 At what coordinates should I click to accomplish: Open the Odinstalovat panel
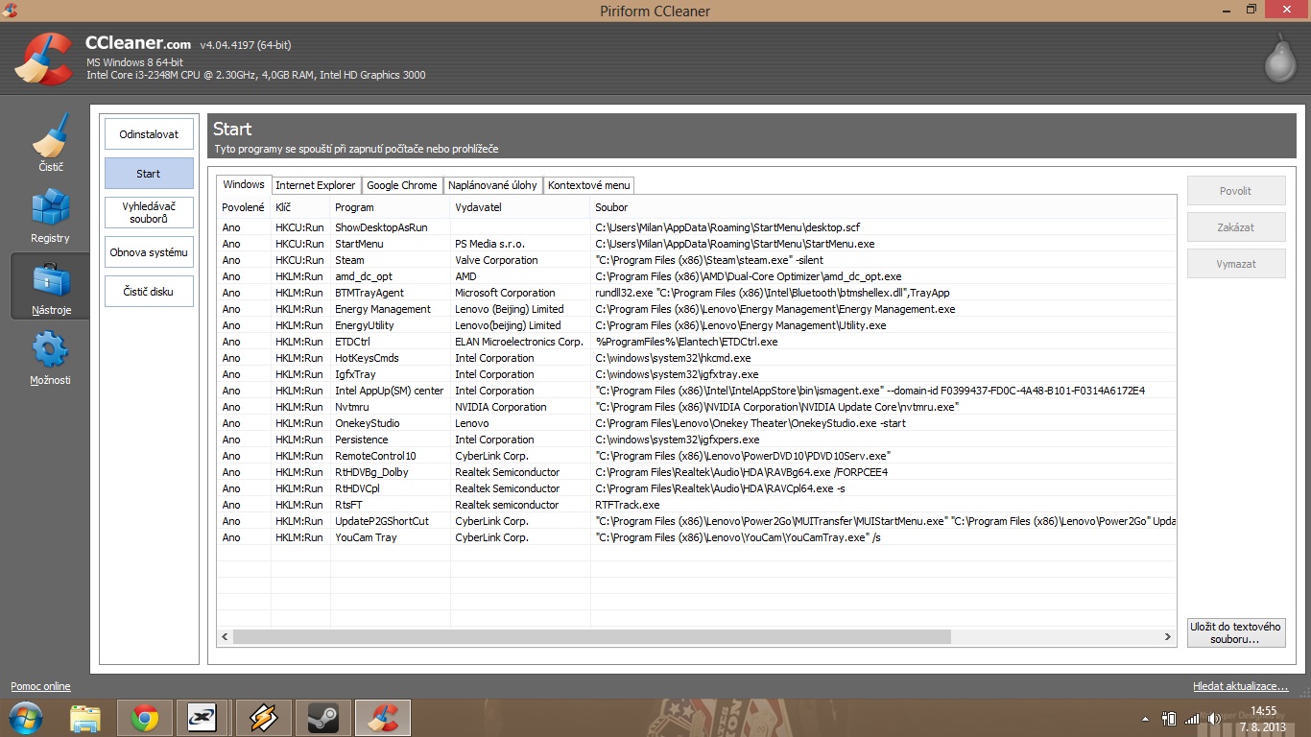(x=149, y=134)
